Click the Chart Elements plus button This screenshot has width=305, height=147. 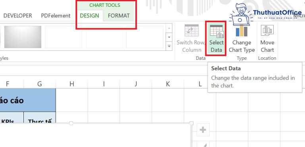point(203,130)
